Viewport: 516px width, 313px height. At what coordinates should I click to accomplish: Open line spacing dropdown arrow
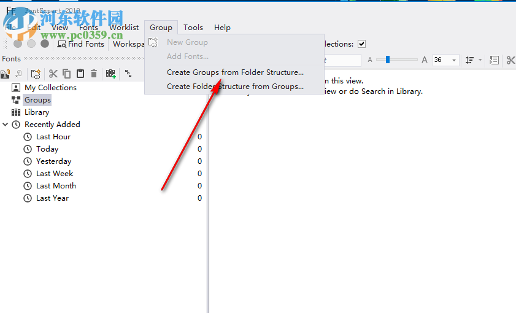click(x=480, y=60)
